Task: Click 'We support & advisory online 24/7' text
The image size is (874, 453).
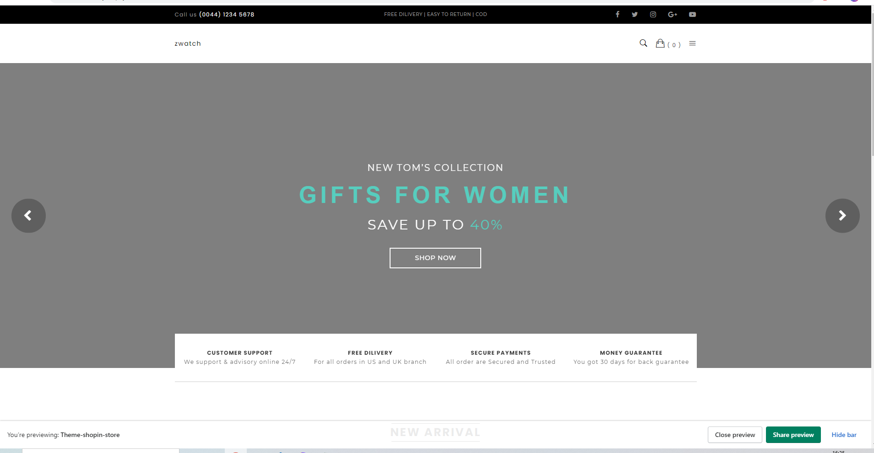Action: tap(240, 362)
